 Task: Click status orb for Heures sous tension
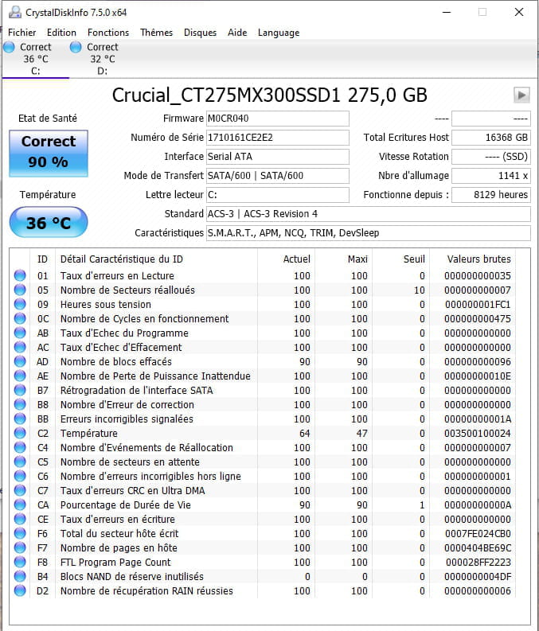(x=20, y=304)
